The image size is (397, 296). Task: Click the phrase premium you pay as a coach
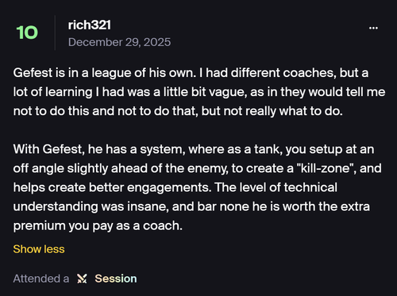[98, 226]
